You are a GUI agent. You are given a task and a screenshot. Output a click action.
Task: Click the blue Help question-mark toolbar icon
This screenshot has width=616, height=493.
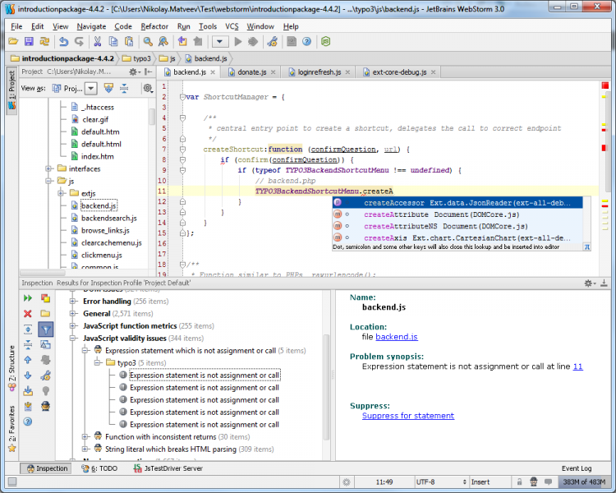(x=307, y=41)
